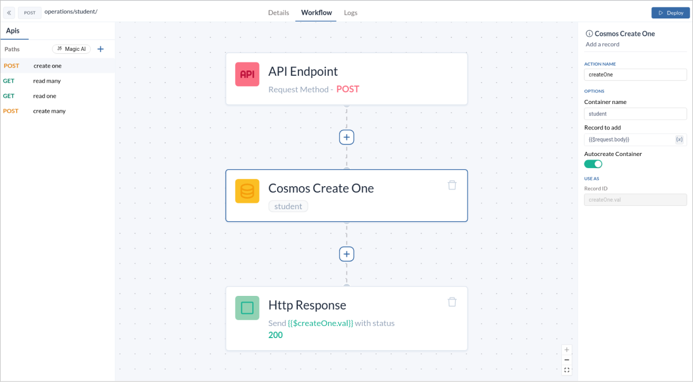Image resolution: width=693 pixels, height=382 pixels.
Task: Click the Add a record description
Action: coord(602,44)
